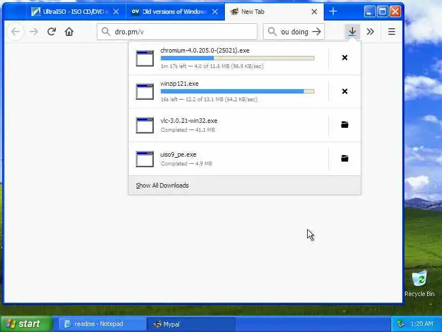
Task: Close the Mypal browser window
Action: point(395,12)
